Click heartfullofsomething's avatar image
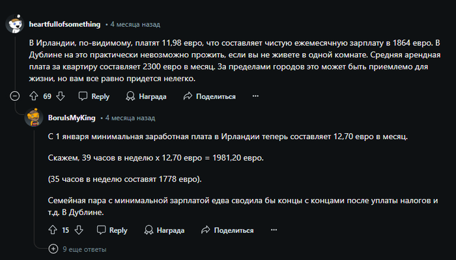The height and width of the screenshot is (260, 456). click(x=15, y=24)
